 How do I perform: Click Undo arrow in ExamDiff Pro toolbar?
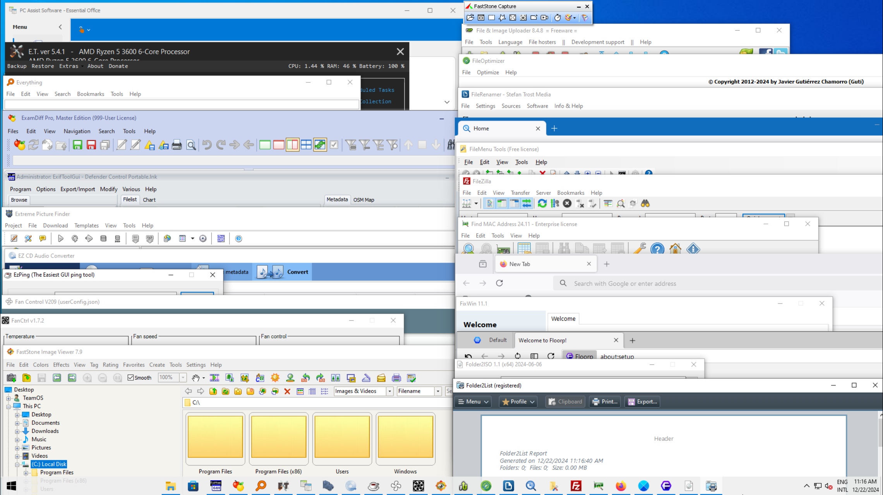[207, 145]
